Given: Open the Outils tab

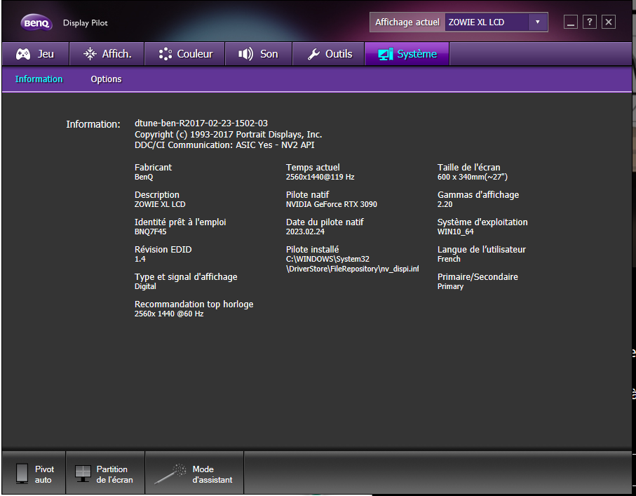Looking at the screenshot, I should click(329, 54).
